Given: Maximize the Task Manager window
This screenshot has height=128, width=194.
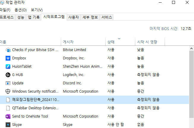Looking at the screenshot, I should [174, 2].
